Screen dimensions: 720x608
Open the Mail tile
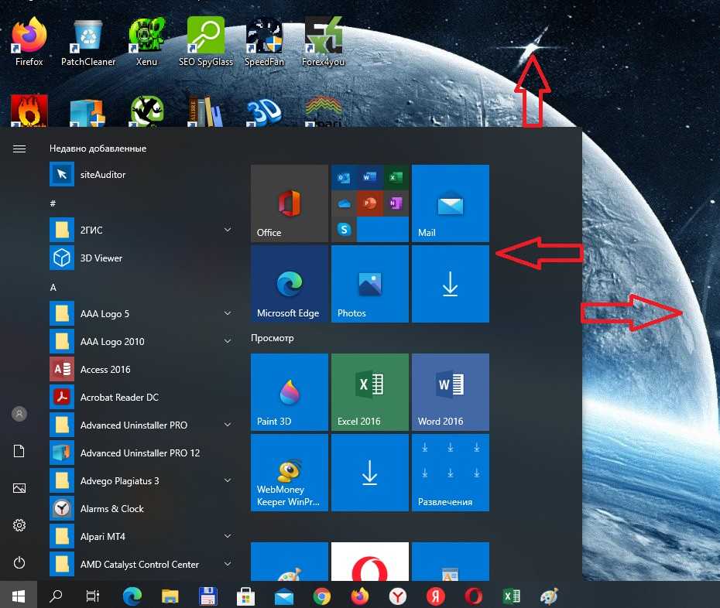450,203
